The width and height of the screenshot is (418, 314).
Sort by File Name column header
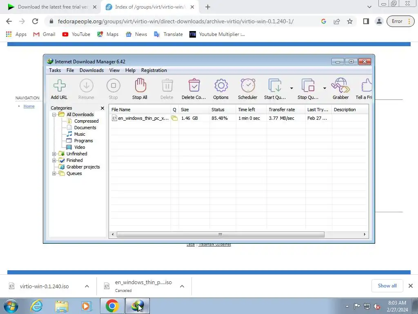point(140,110)
